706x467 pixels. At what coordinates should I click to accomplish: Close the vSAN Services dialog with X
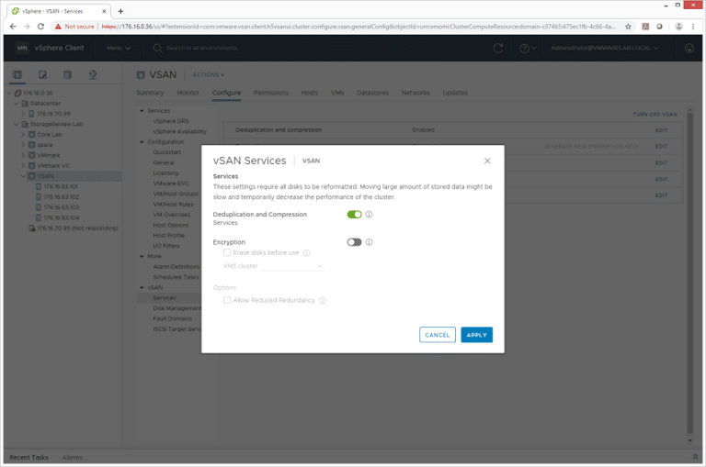click(x=487, y=161)
